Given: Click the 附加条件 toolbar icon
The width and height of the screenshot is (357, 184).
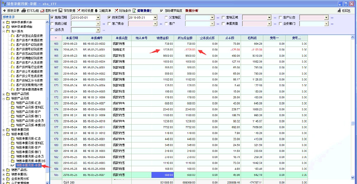Looking at the screenshot, I should coord(116,11).
